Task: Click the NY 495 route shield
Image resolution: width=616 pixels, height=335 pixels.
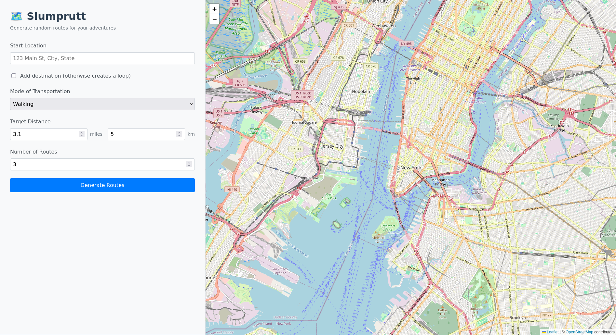Action: coord(406,44)
